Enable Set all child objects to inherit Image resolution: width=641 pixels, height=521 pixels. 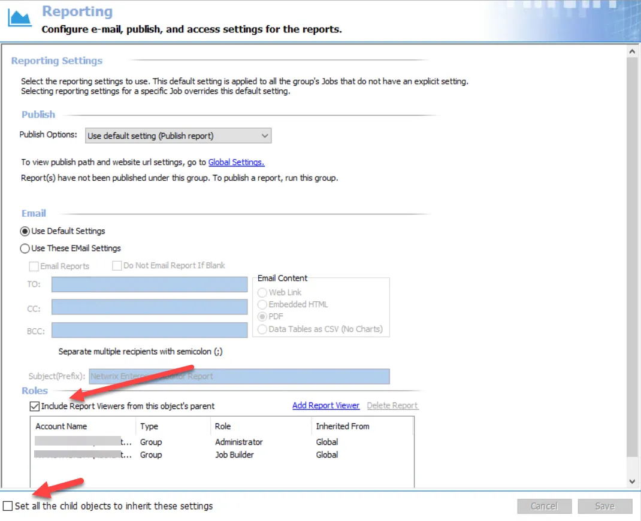point(8,506)
